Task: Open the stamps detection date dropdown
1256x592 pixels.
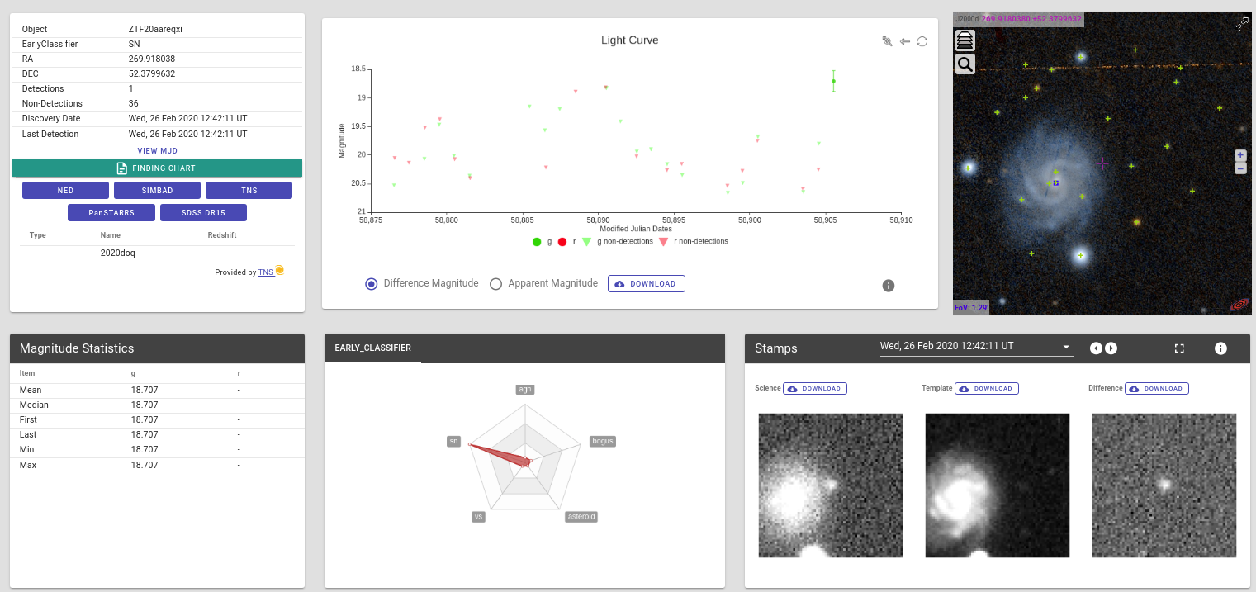Action: point(1066,347)
